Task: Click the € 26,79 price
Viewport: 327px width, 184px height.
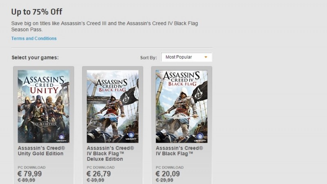Action: click(99, 174)
